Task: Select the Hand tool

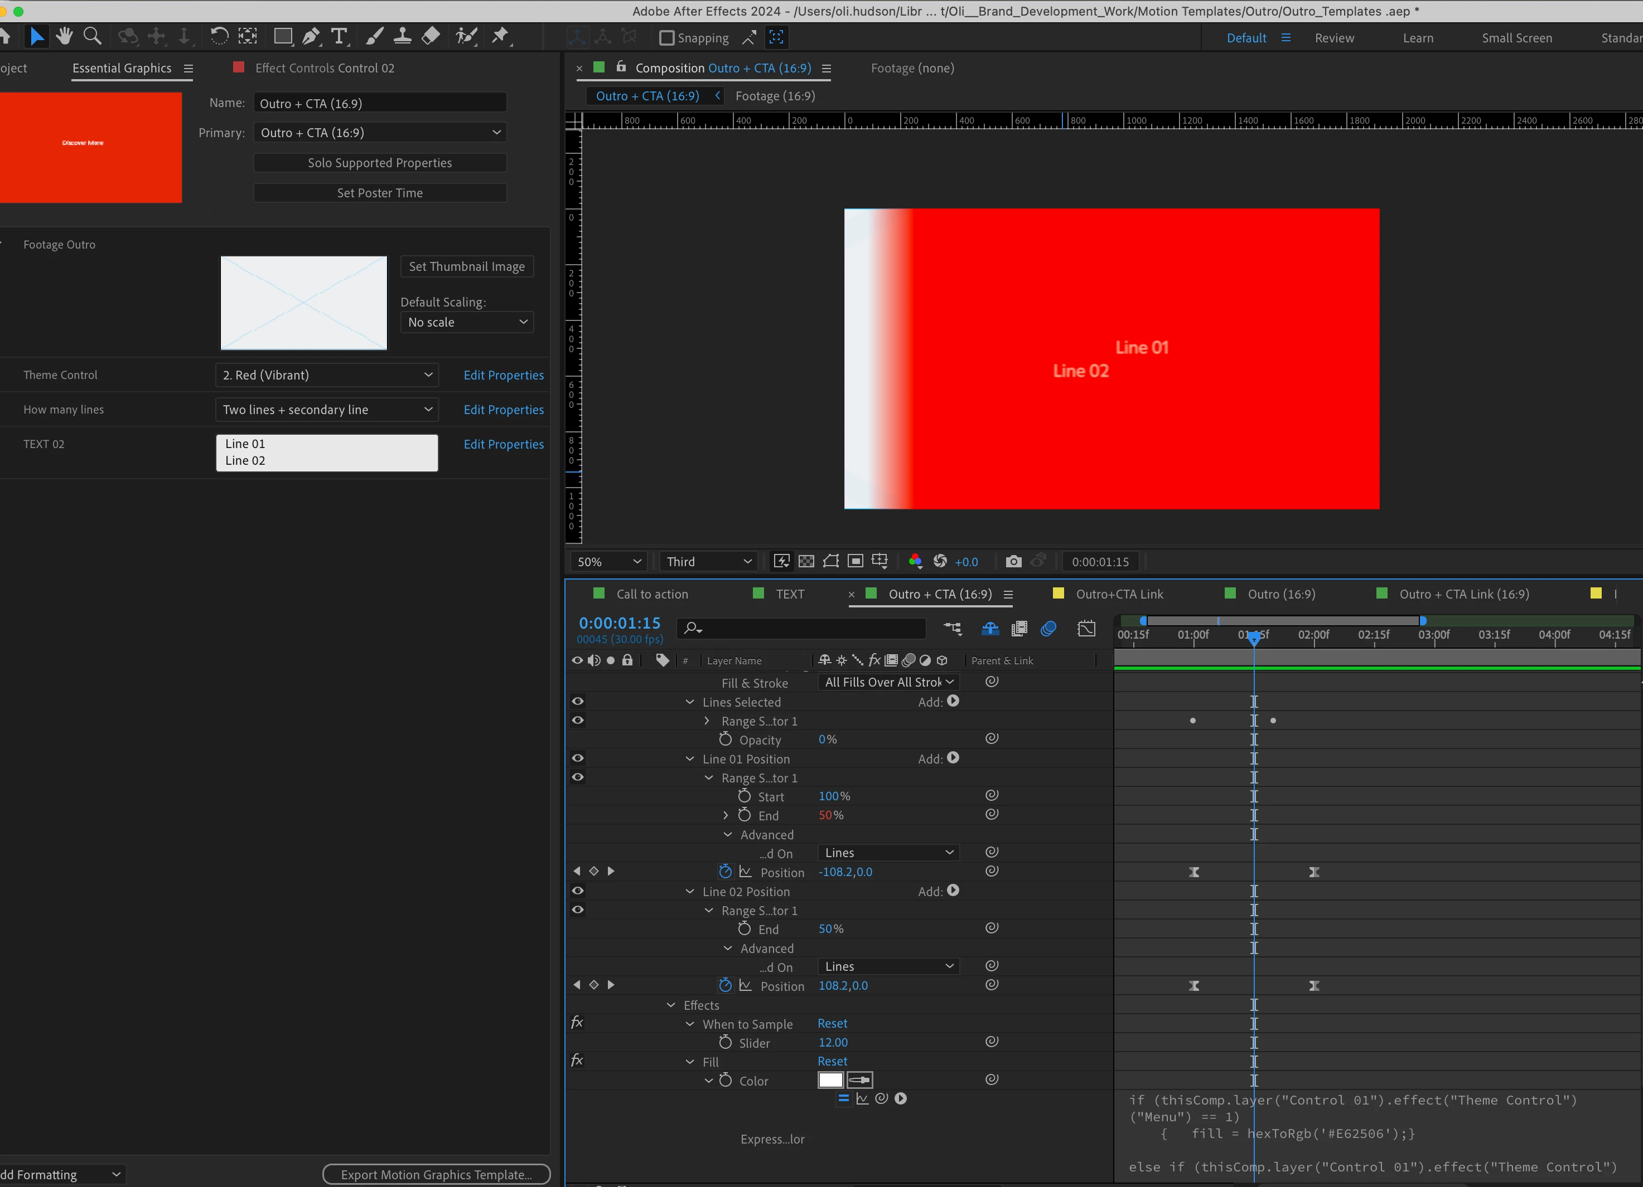Action: tap(65, 36)
